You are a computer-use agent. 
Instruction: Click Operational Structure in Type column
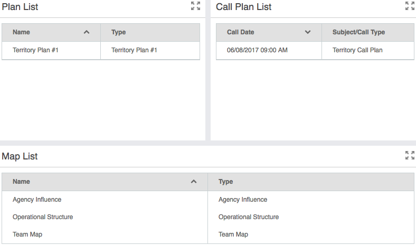(x=249, y=217)
